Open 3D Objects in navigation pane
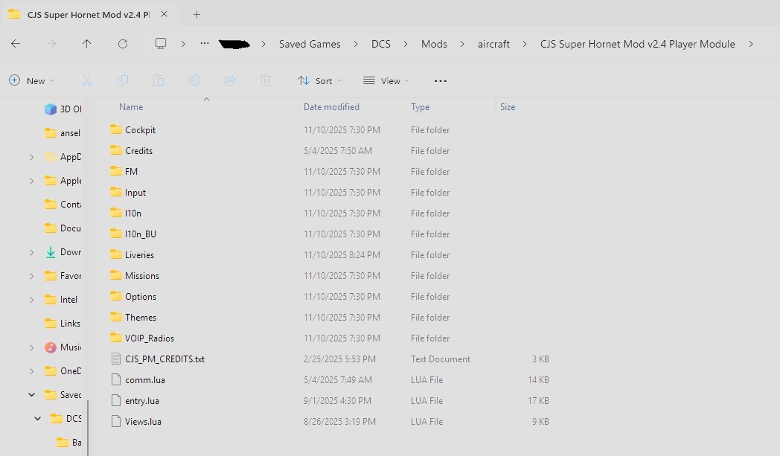Screen dimensions: 780x456 (x=63, y=109)
